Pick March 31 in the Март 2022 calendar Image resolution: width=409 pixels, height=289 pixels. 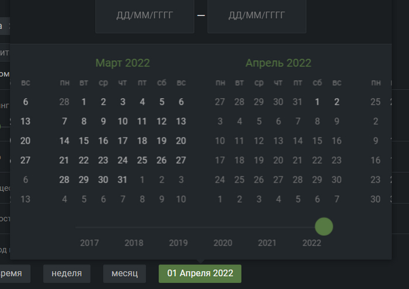tap(123, 179)
